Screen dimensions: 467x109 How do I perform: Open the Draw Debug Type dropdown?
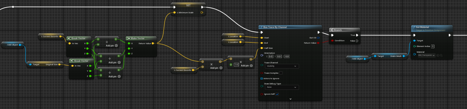[282, 87]
